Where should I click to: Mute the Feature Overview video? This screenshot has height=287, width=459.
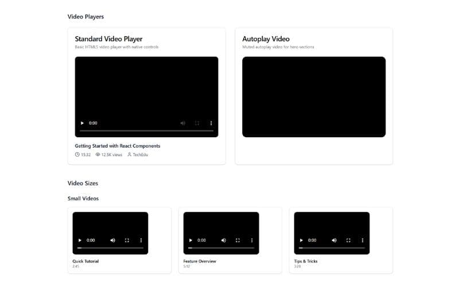[x=224, y=240]
